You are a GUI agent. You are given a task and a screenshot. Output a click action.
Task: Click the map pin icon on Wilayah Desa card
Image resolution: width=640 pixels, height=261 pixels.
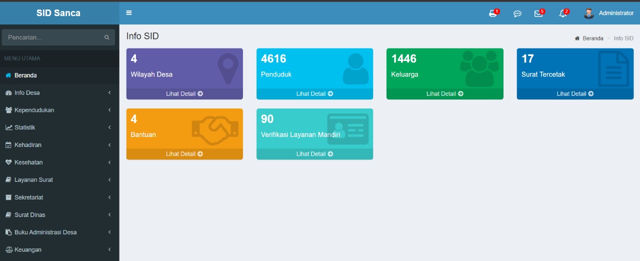[x=228, y=68]
